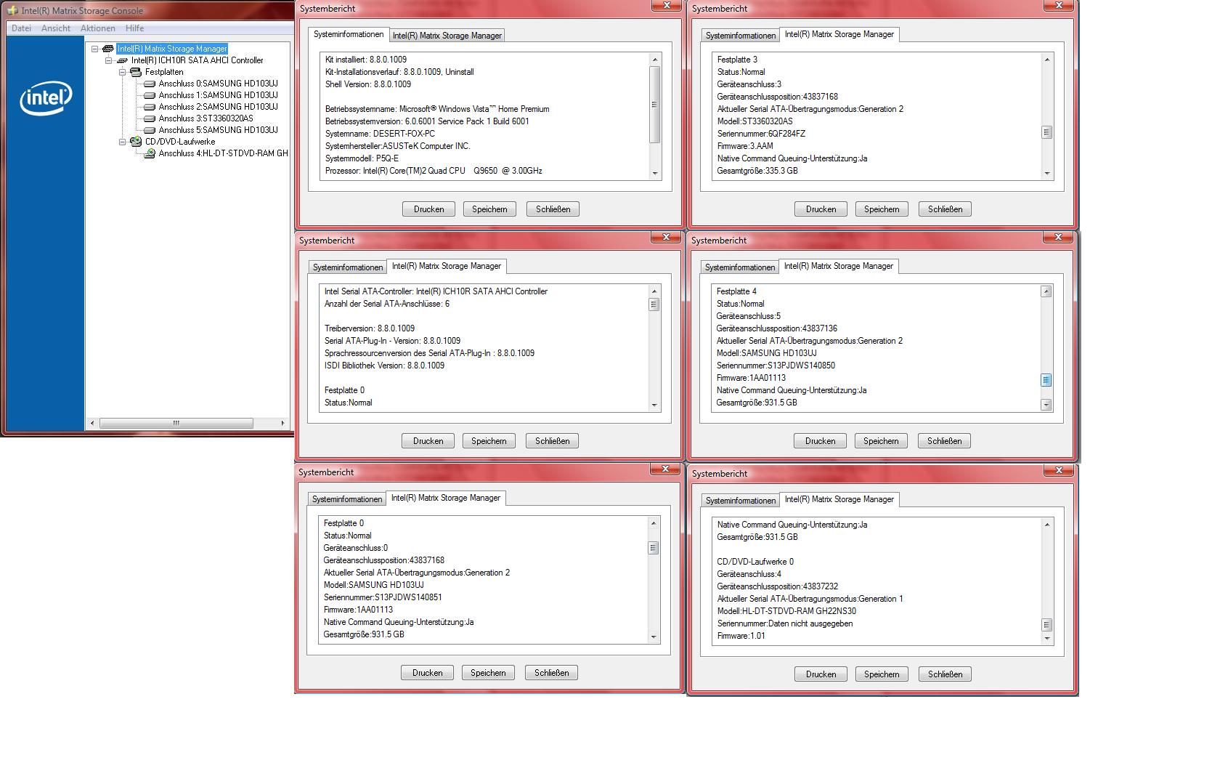1220x763 pixels.
Task: Click Speichern in the Festplatte 3 report dialog
Action: tap(882, 209)
